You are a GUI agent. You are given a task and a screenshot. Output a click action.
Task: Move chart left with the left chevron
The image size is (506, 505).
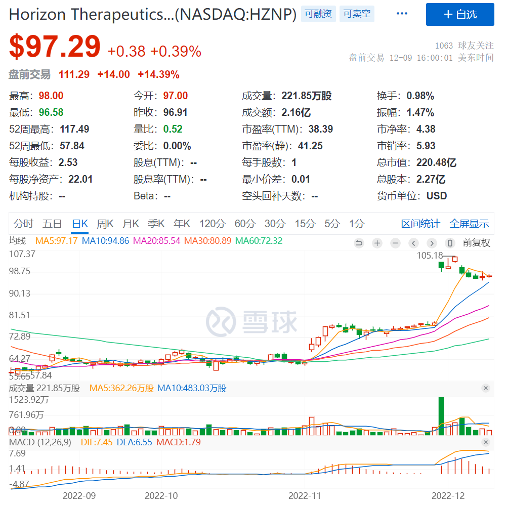tap(414, 243)
